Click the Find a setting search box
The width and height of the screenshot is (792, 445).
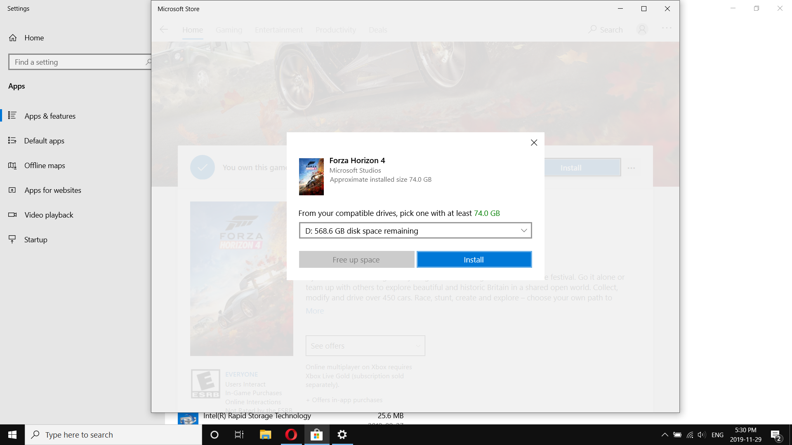pos(80,62)
